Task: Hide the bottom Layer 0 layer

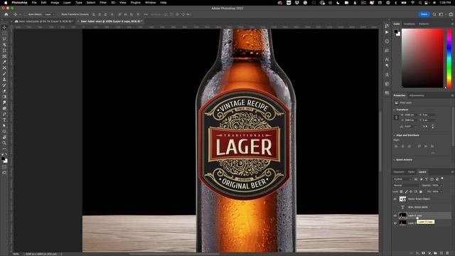Action: pos(395,223)
